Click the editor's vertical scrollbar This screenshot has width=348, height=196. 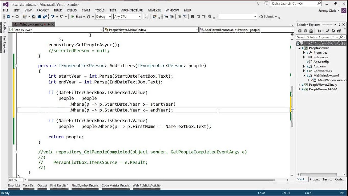(x=292, y=106)
